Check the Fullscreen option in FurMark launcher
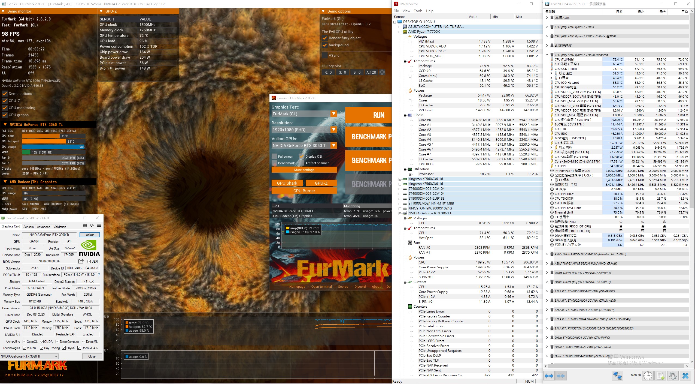Screen dimensions: 695x384 click(274, 157)
